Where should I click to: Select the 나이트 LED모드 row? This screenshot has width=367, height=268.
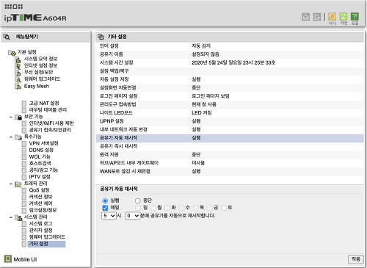point(230,113)
